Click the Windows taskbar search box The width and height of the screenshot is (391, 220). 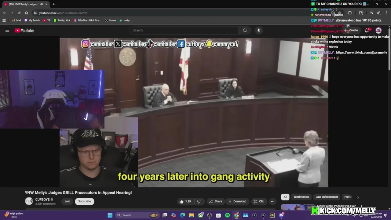[137, 215]
